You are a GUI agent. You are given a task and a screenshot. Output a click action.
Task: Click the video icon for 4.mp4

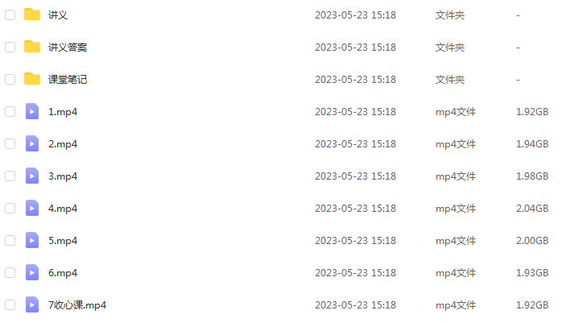[x=32, y=208]
